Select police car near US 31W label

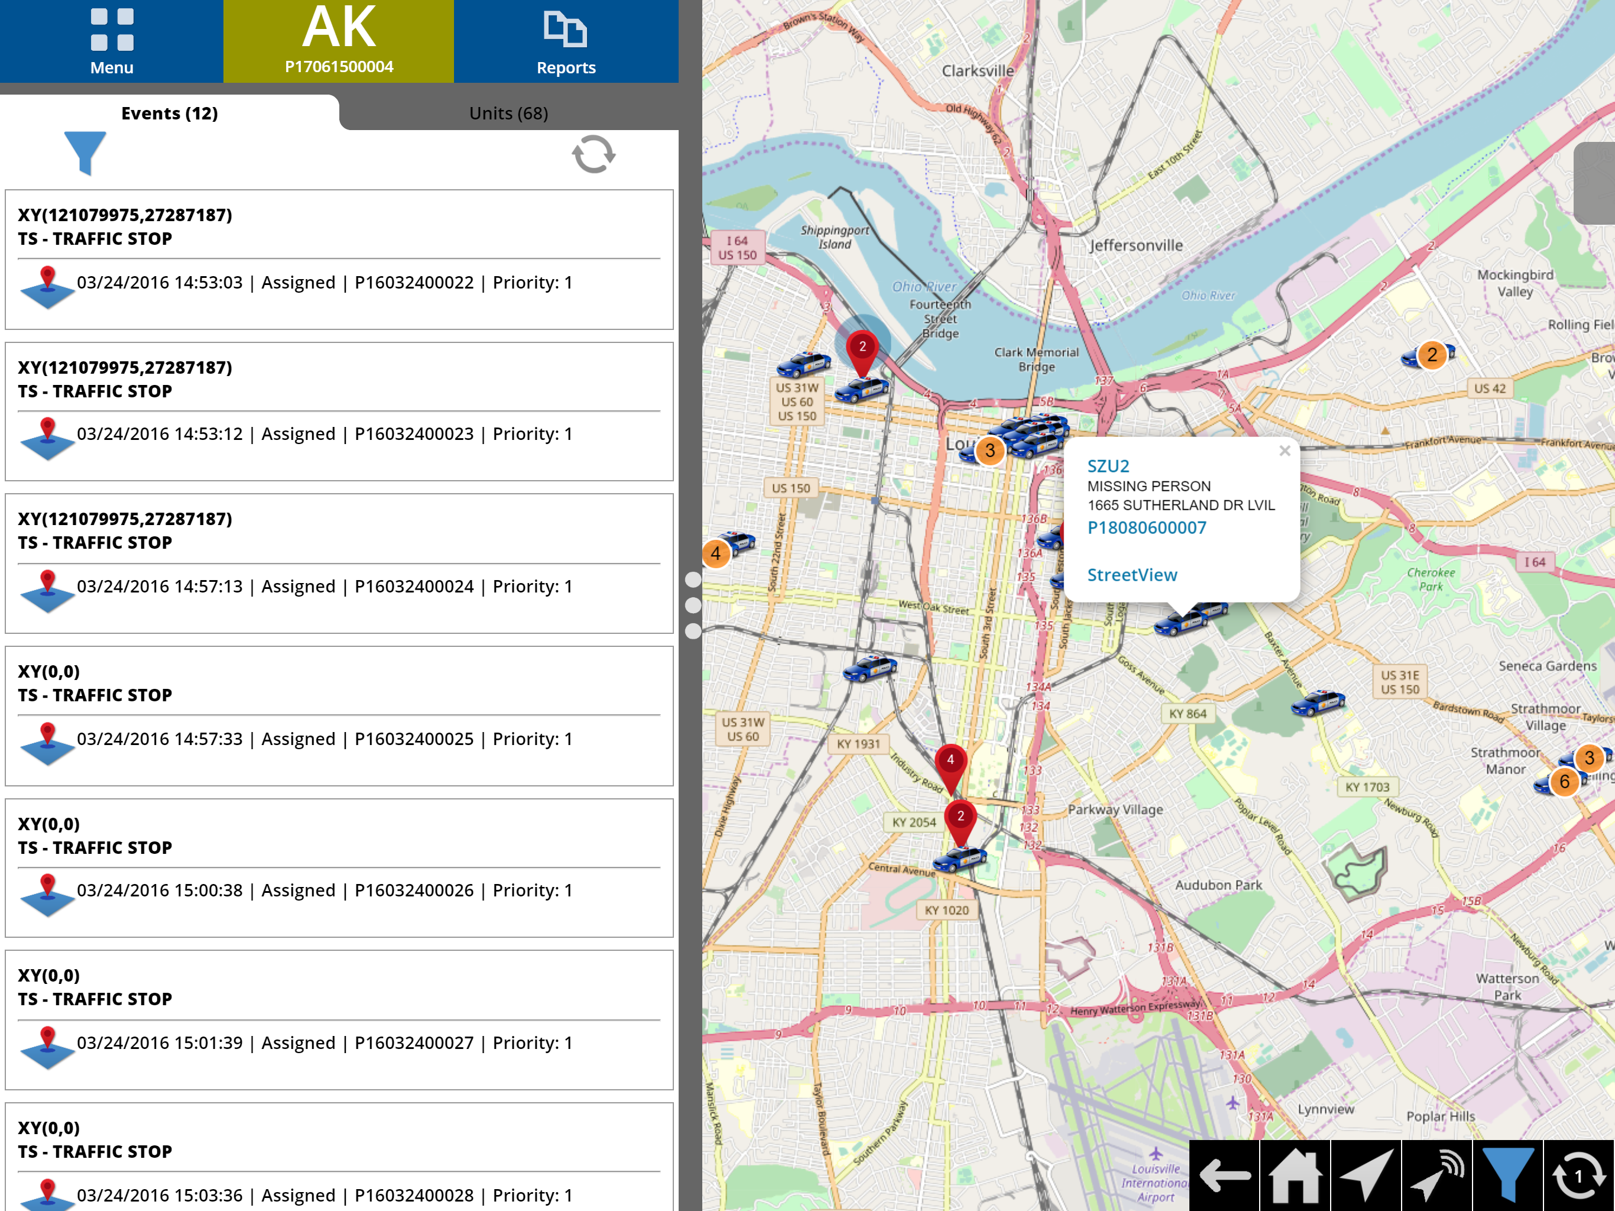click(x=803, y=363)
